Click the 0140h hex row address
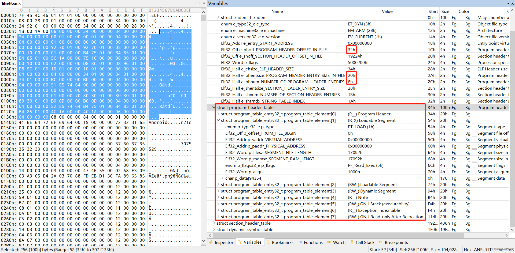The width and height of the screenshot is (515, 253). click(x=9, y=122)
